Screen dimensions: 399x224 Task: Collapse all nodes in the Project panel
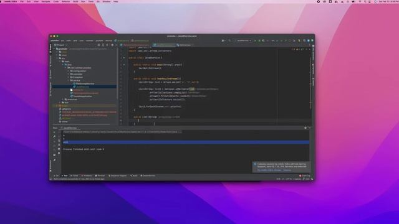click(107, 45)
